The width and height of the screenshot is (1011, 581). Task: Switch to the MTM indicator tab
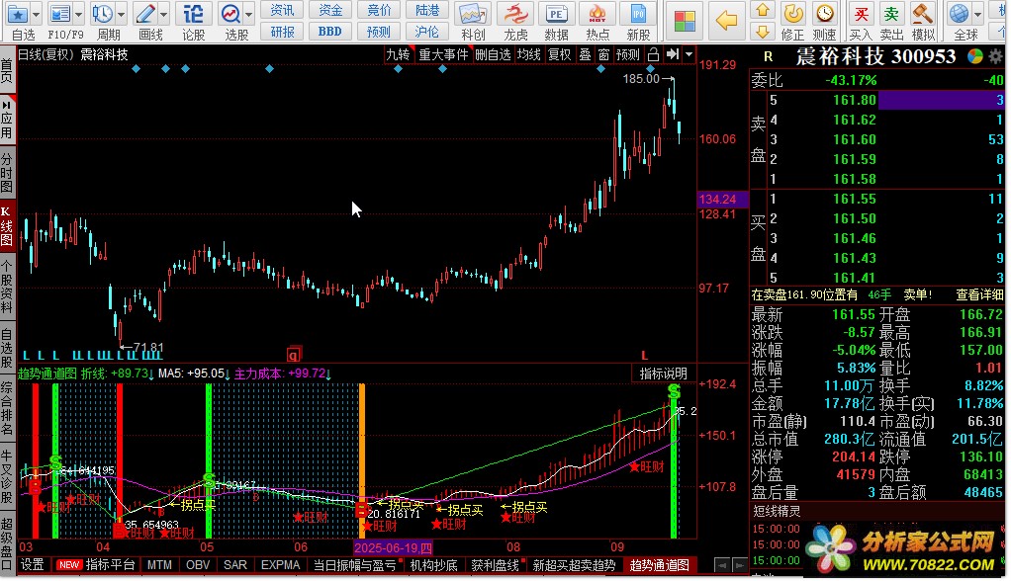pos(159,565)
